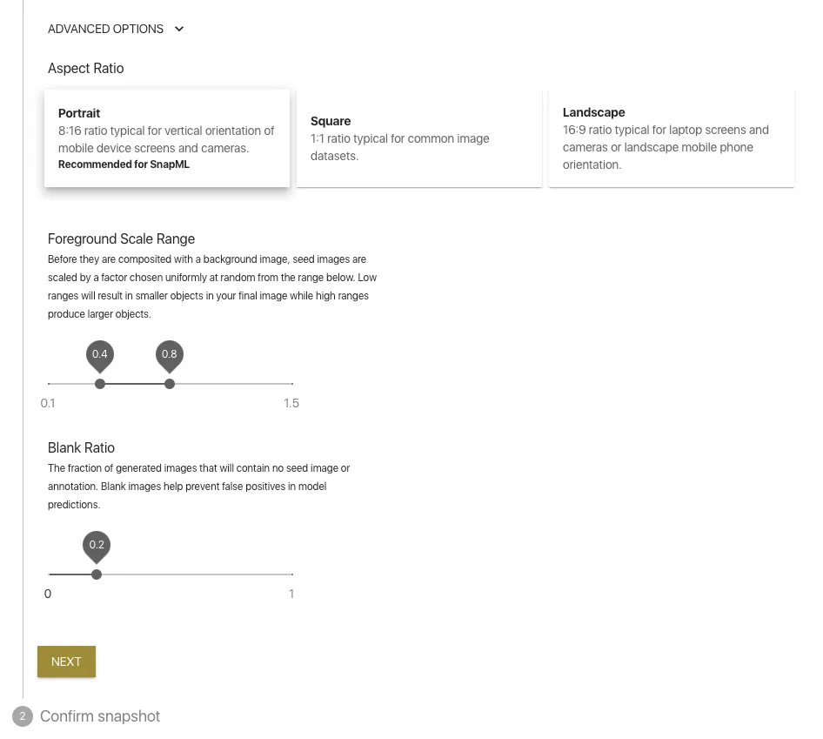This screenshot has height=739, width=823.
Task: Collapse the Advanced Options chevron arrow
Action: click(x=179, y=29)
